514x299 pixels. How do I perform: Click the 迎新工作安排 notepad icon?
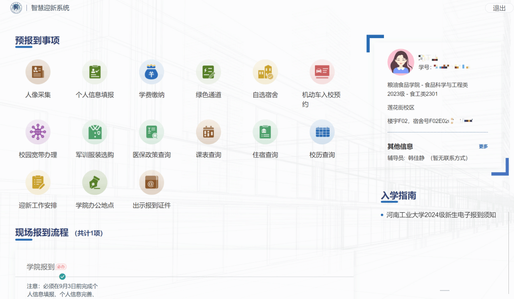pos(38,182)
